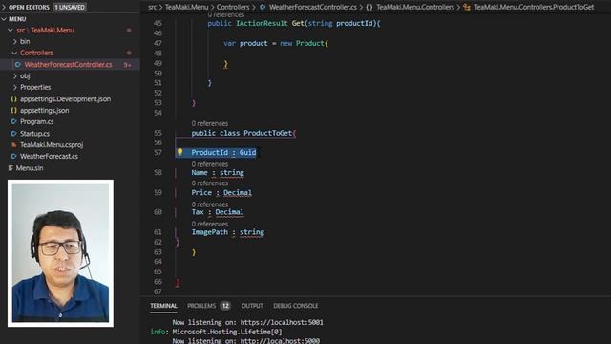The width and height of the screenshot is (611, 344).
Task: Open appsettings.Development.json file
Action: 66,99
